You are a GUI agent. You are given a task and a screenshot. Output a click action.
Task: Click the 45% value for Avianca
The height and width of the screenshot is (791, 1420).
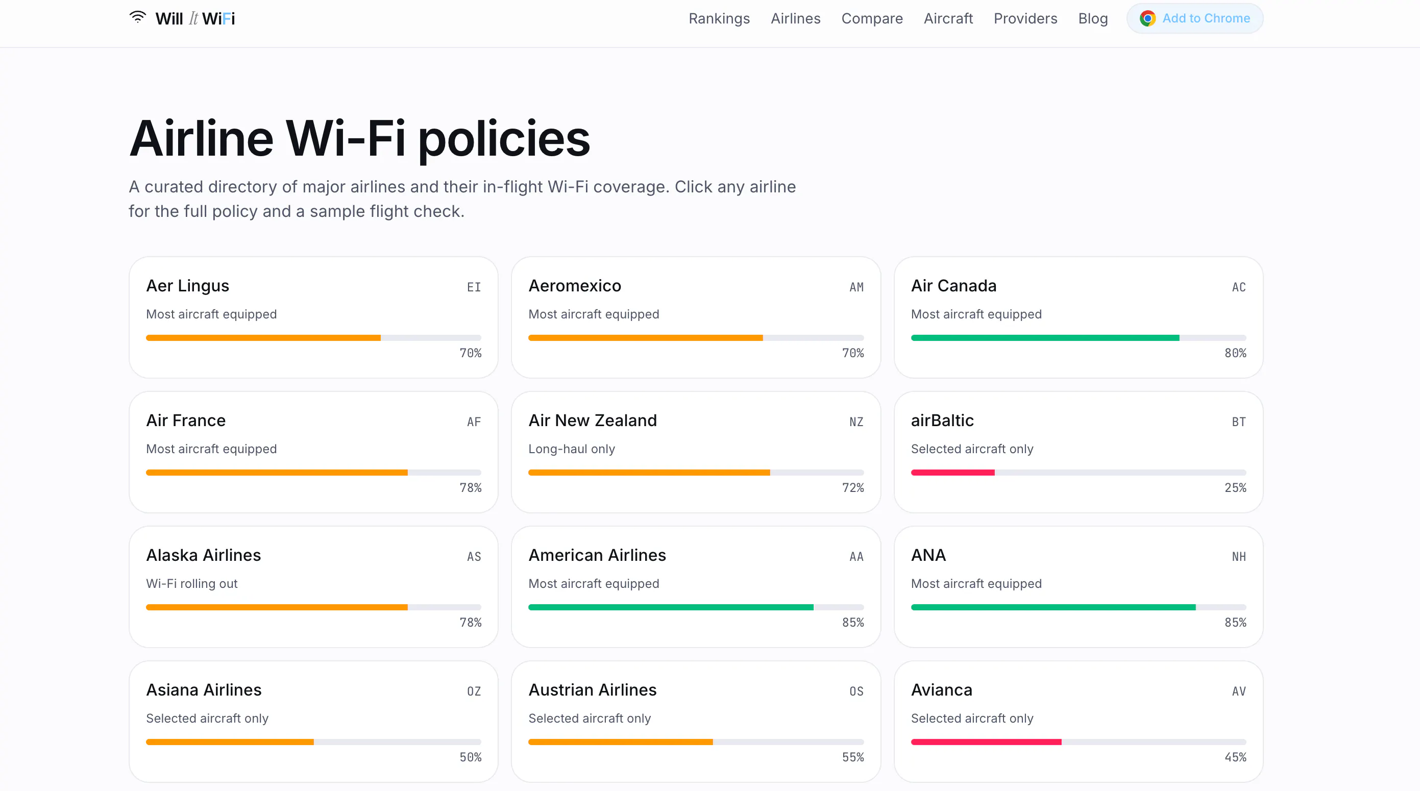[x=1235, y=757]
